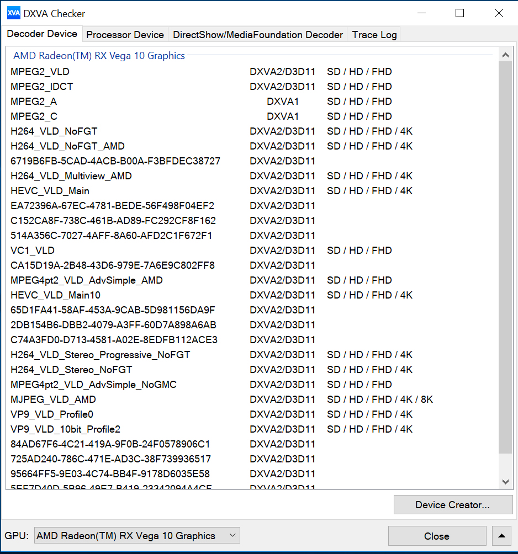The height and width of the screenshot is (554, 518).
Task: Select GUID 725AD240-786C-471E-AD3C-38F739936517
Action: (x=251, y=459)
